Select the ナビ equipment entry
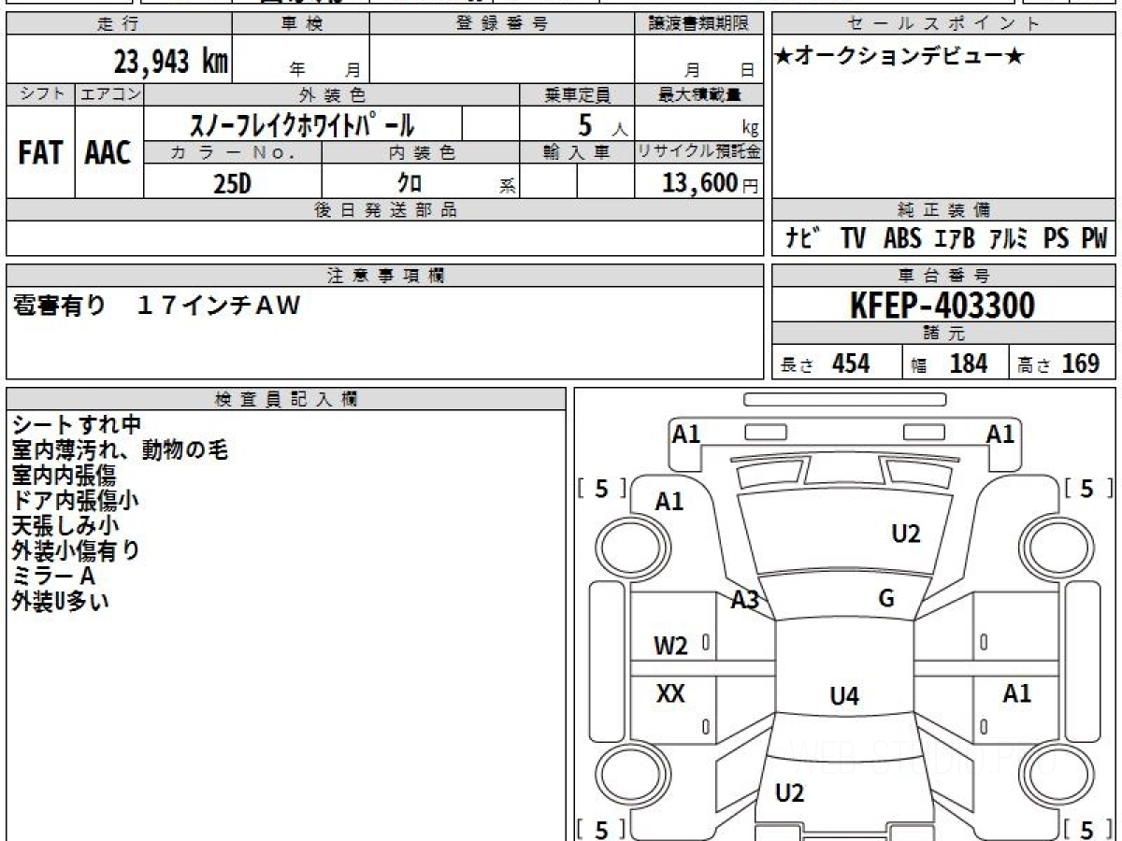This screenshot has height=841, width=1122. [x=803, y=238]
